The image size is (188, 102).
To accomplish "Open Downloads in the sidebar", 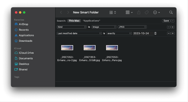I will pos(23,41).
